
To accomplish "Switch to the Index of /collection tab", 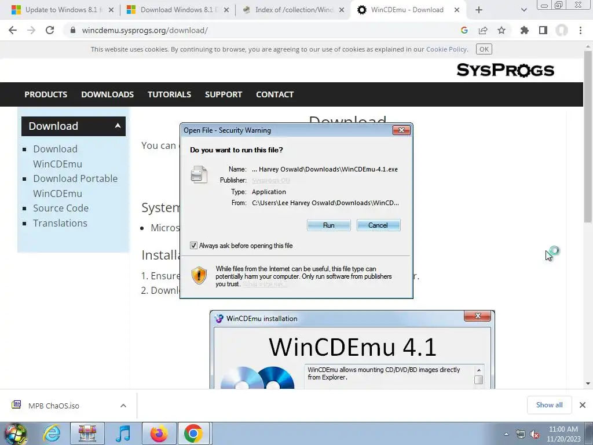I will (x=293, y=10).
